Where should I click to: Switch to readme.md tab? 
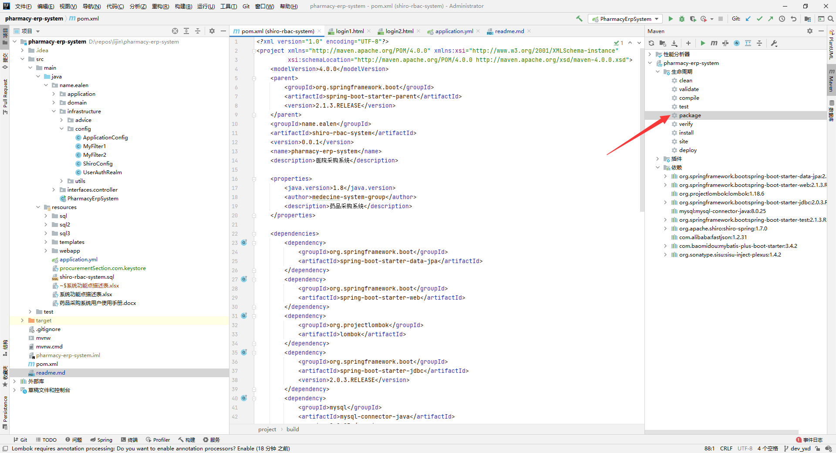coord(509,31)
